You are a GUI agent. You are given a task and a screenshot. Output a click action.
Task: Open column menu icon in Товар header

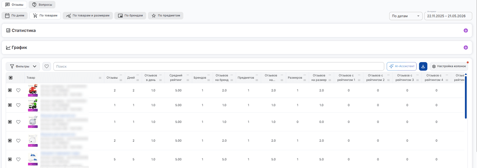click(x=100, y=78)
